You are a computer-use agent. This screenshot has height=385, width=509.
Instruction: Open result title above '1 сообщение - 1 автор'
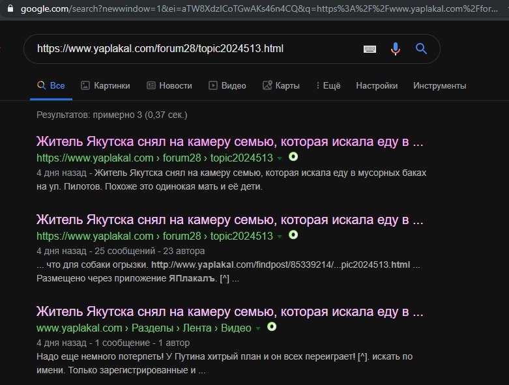pos(230,311)
